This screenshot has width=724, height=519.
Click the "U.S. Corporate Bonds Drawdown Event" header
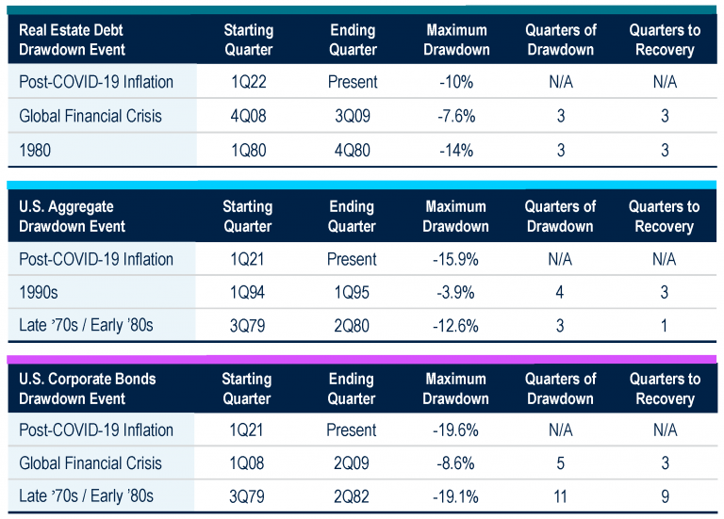(x=88, y=388)
